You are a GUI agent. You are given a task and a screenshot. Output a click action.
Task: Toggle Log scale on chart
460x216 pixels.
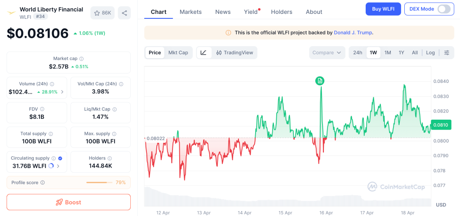coord(430,52)
